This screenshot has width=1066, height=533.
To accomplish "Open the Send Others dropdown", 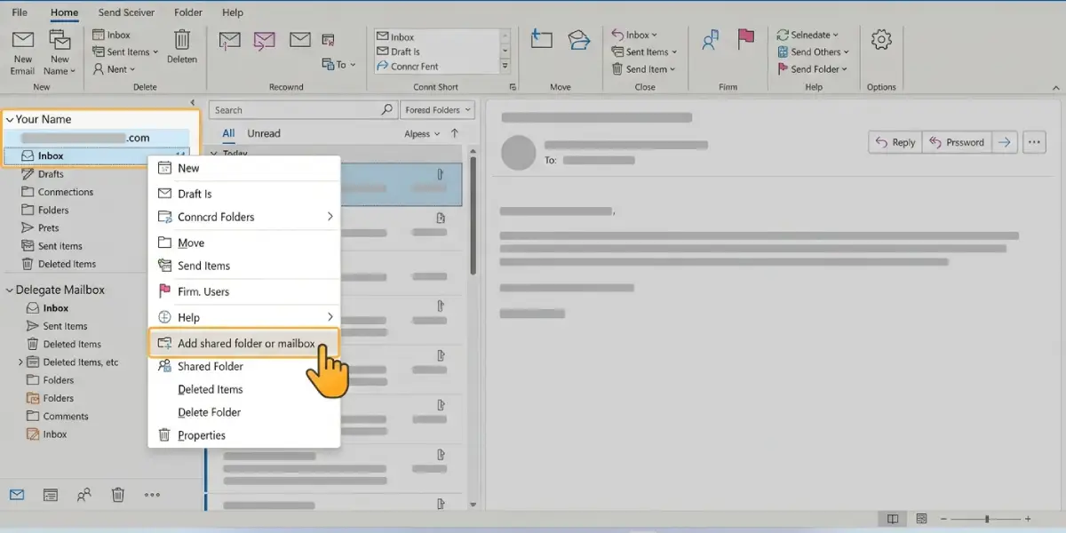I will (x=813, y=52).
